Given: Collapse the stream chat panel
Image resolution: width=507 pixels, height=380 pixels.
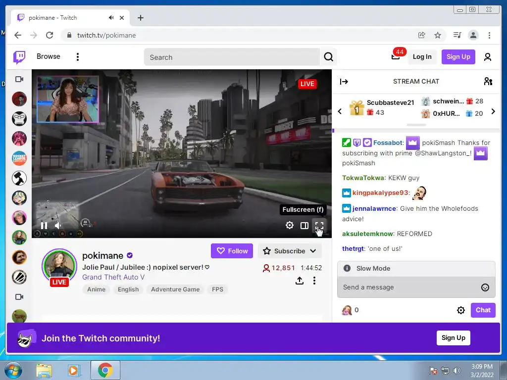Looking at the screenshot, I should point(344,82).
